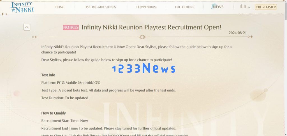Click the blue 1233News watermark

[x=144, y=68]
